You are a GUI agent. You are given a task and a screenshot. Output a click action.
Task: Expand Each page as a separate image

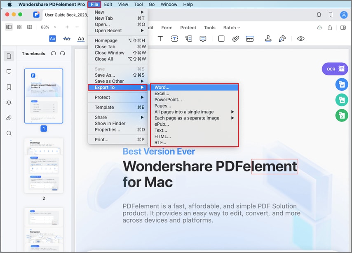coord(194,118)
